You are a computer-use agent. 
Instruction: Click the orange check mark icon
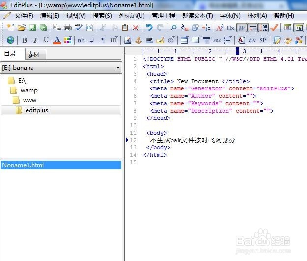[274, 28]
